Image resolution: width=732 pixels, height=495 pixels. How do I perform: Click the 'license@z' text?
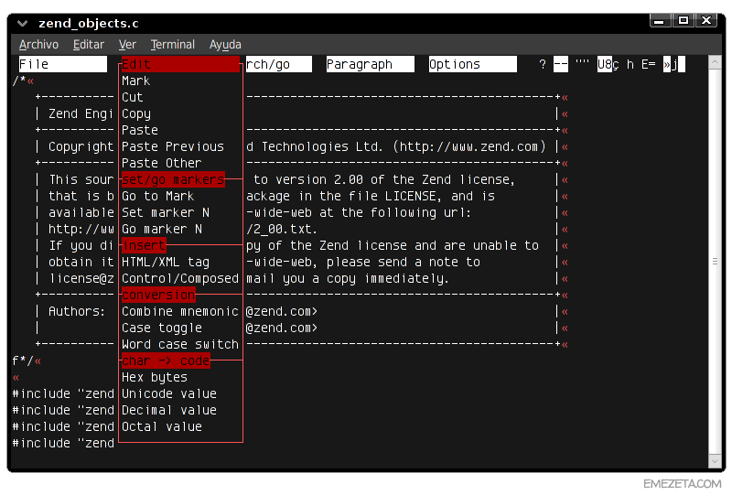(x=81, y=278)
